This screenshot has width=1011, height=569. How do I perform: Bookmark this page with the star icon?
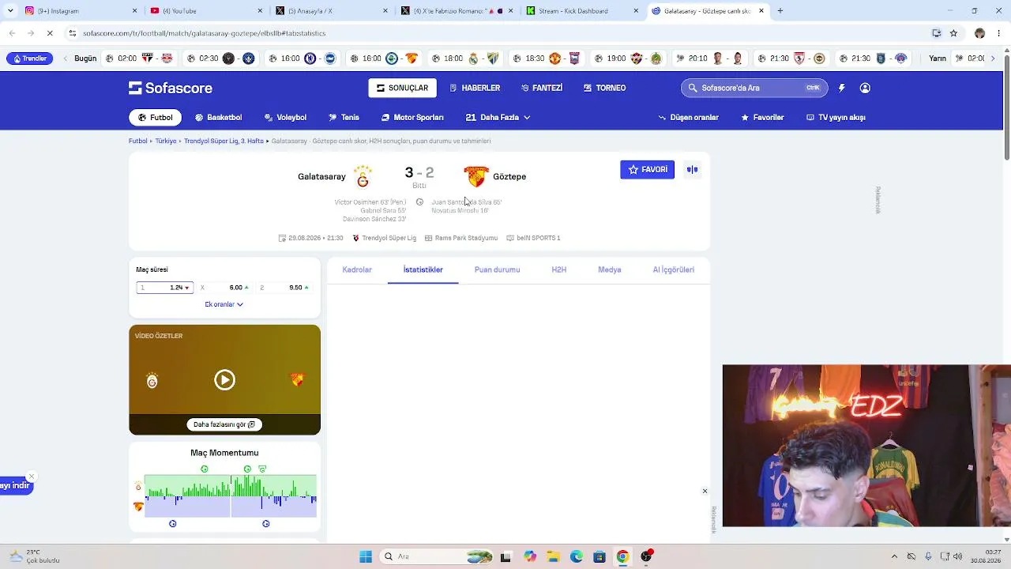click(953, 33)
